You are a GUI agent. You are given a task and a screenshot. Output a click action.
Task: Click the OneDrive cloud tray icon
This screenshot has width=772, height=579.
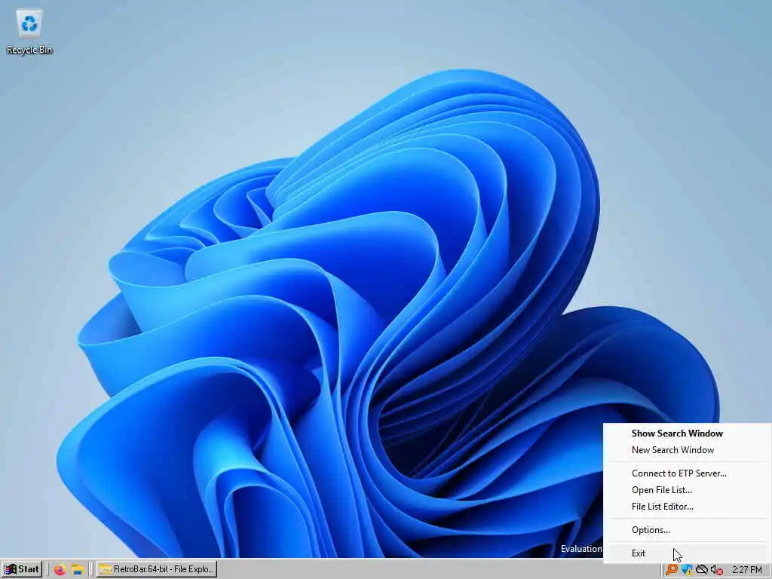(702, 570)
